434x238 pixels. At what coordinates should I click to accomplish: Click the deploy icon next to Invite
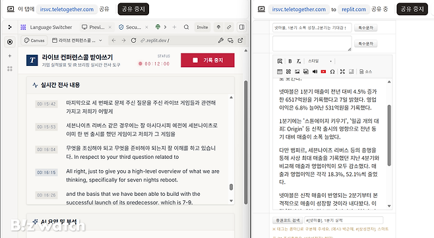pos(219,27)
